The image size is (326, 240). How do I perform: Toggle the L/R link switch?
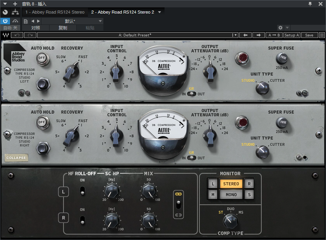tap(178, 205)
